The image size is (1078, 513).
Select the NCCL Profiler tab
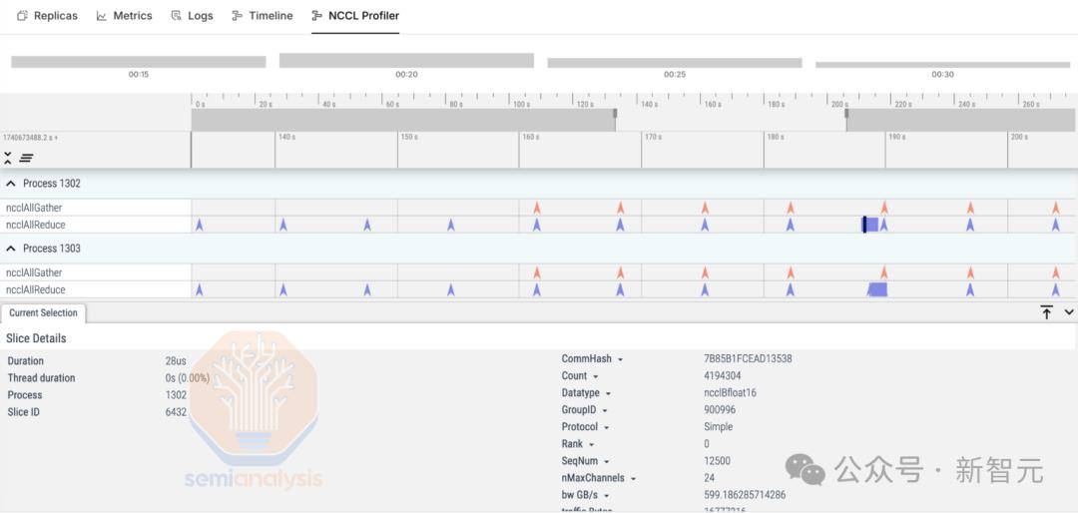point(355,15)
